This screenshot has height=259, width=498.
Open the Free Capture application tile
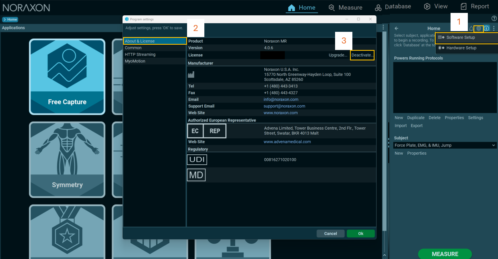[x=67, y=77]
